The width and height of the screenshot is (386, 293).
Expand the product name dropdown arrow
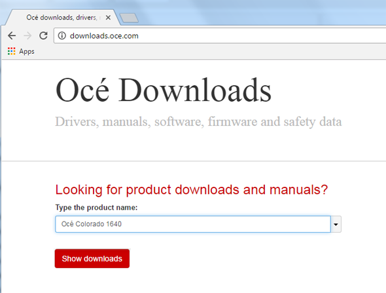tap(336, 224)
